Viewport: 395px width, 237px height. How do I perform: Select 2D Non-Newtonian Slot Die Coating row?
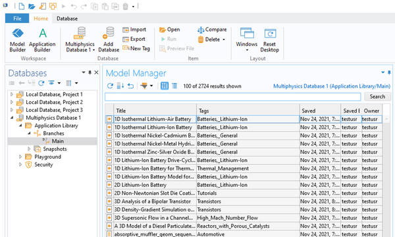pos(244,193)
